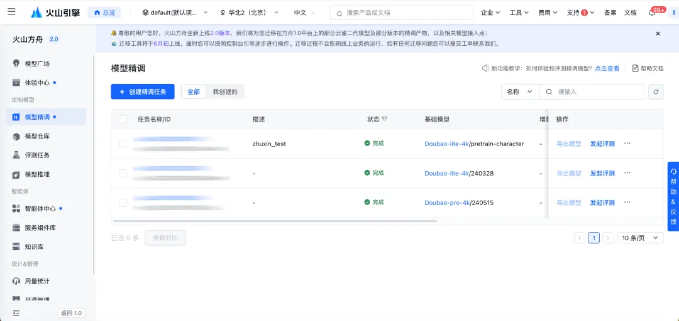Expand the default project dropdown

(x=175, y=13)
